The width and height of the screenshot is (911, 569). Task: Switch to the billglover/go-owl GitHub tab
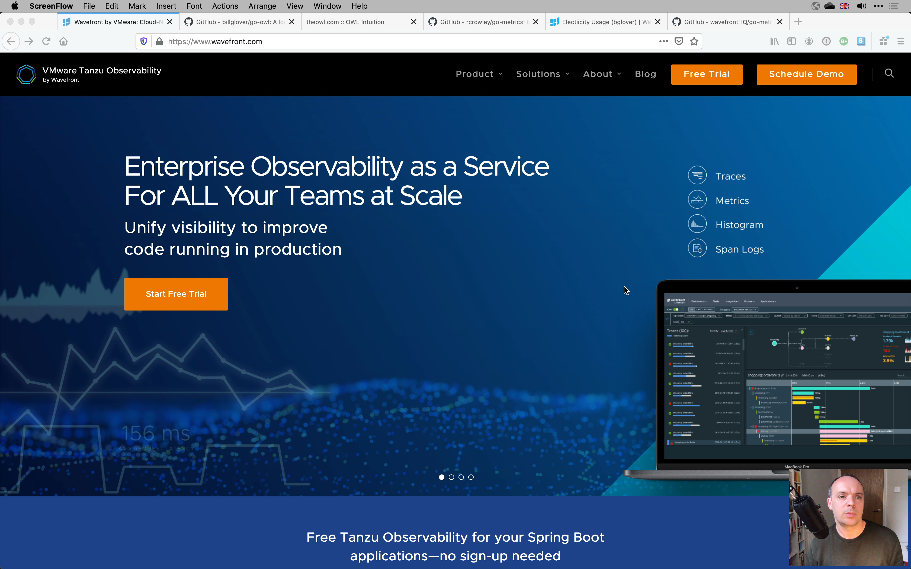tap(240, 22)
